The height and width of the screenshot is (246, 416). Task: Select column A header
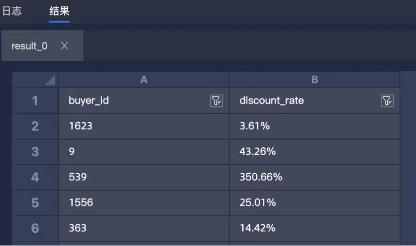tap(144, 79)
